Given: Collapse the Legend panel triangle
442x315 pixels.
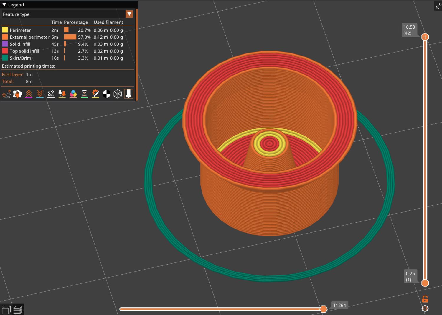Looking at the screenshot, I should coord(4,5).
